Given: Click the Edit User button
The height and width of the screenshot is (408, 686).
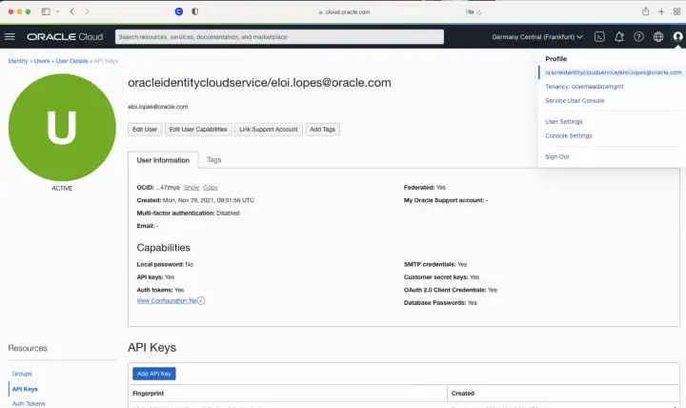Looking at the screenshot, I should [145, 130].
